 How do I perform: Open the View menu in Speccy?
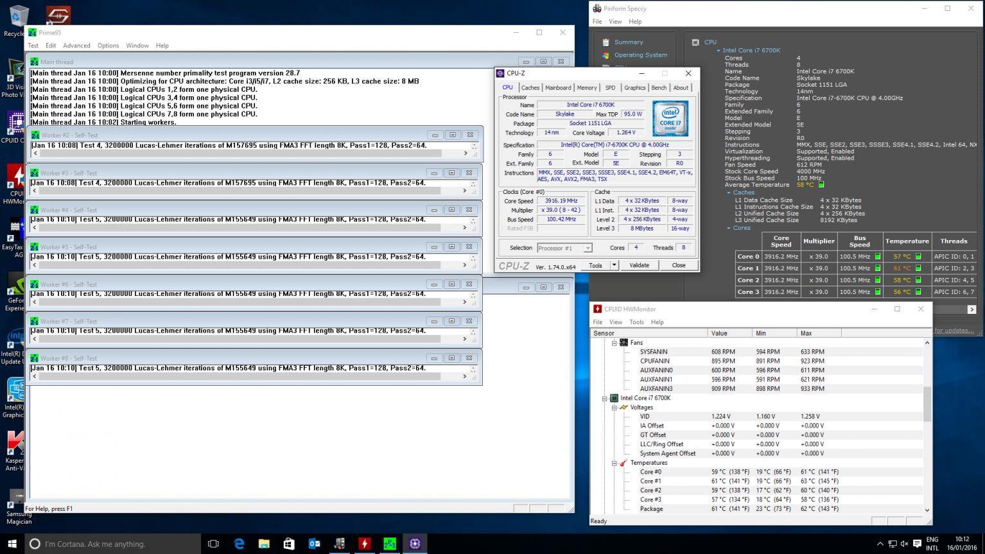tap(615, 22)
